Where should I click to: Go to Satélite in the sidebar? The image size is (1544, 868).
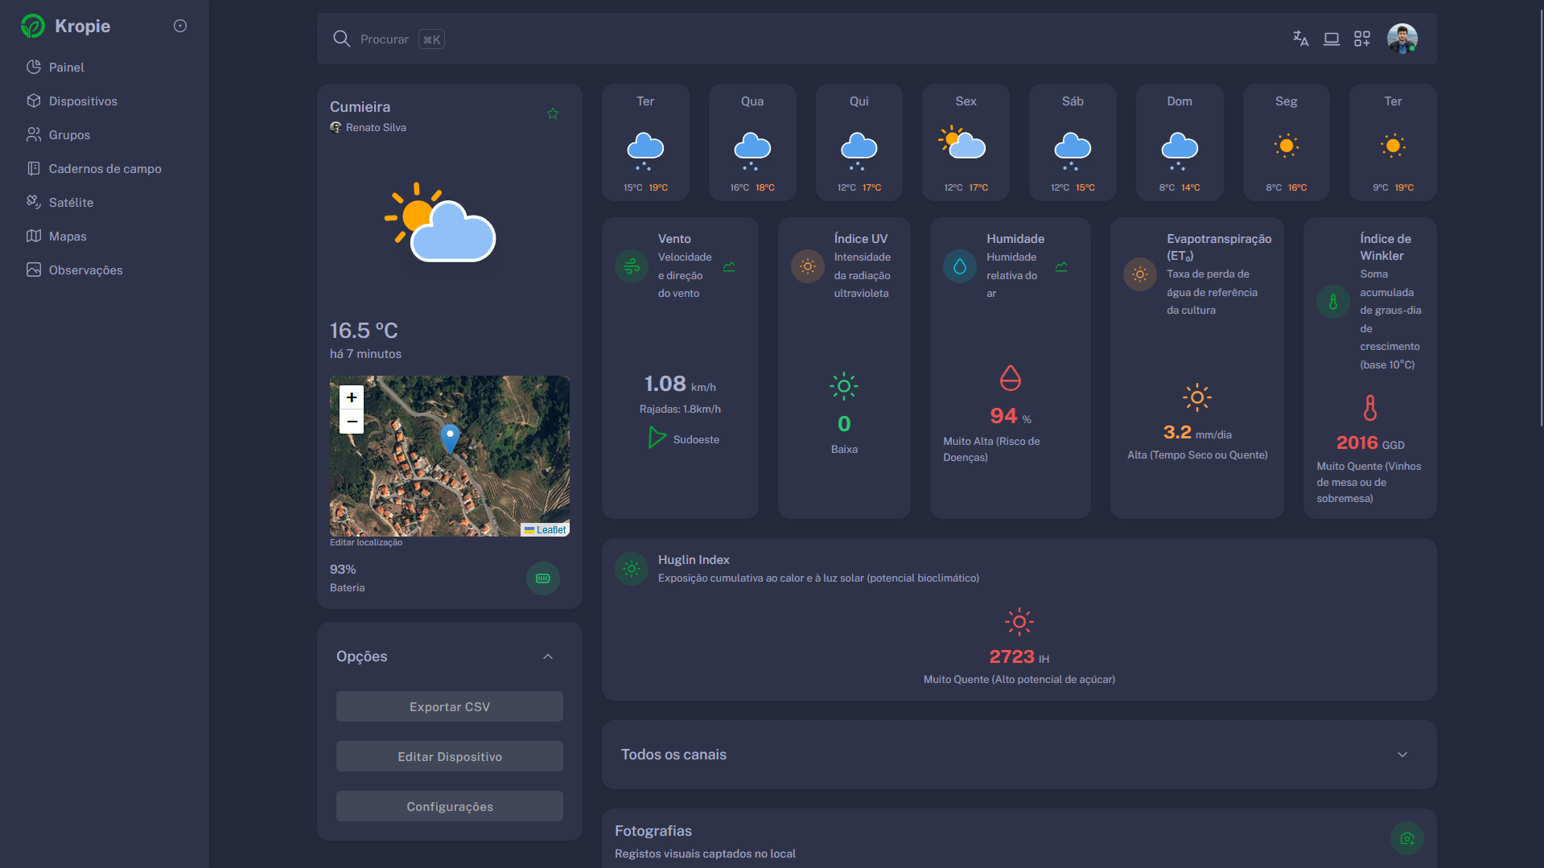pos(71,203)
